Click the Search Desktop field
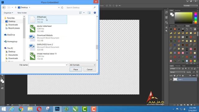Viewport: 199px width, 112px height. coord(81,7)
